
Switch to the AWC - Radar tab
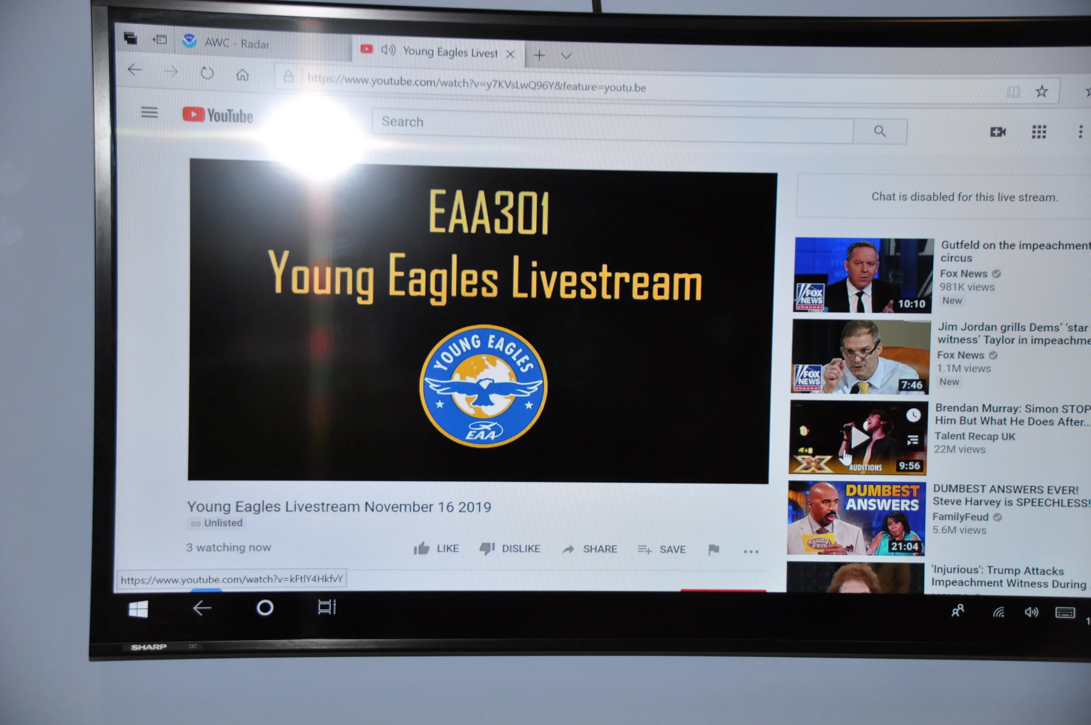tap(236, 44)
